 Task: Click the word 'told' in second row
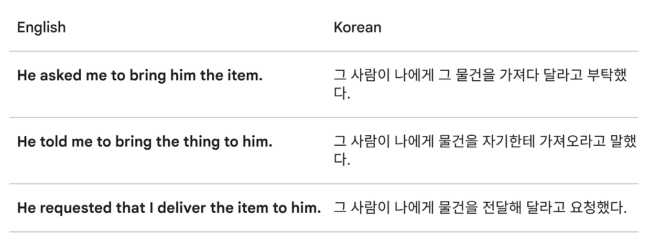pos(56,142)
